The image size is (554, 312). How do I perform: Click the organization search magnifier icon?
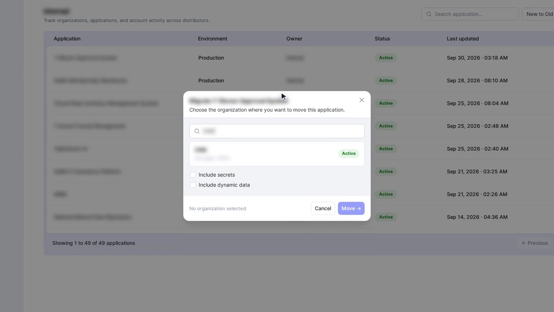197,131
